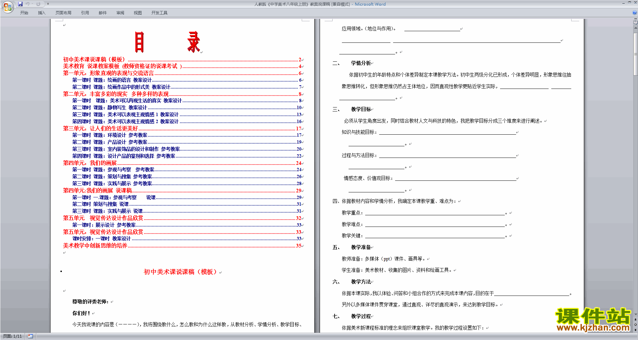638x340 pixels.
Task: Click the Undo arrow icon
Action: click(x=28, y=4)
